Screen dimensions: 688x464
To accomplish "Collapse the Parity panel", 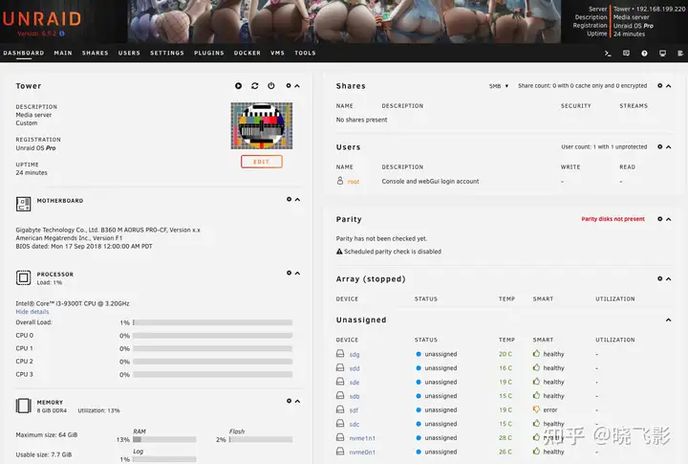I will tap(668, 219).
